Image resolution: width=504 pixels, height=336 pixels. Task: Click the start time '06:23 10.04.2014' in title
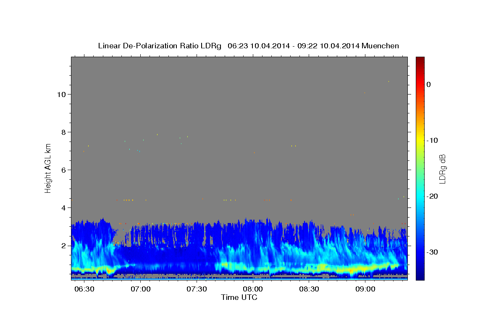tap(258, 46)
